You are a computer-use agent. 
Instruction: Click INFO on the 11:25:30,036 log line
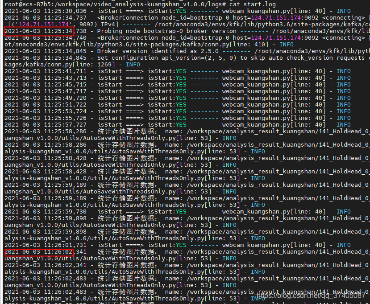pos(343,11)
